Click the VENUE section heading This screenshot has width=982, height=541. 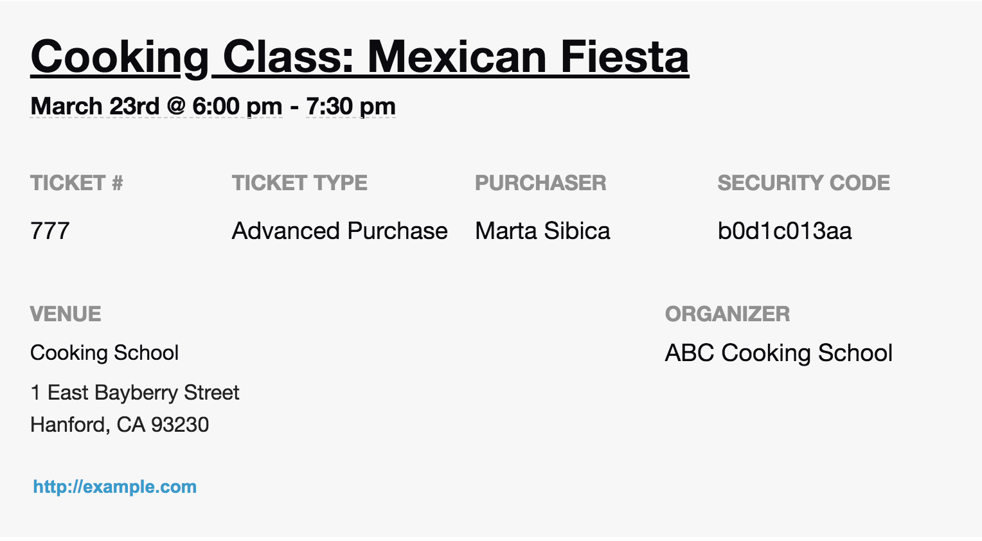tap(66, 314)
